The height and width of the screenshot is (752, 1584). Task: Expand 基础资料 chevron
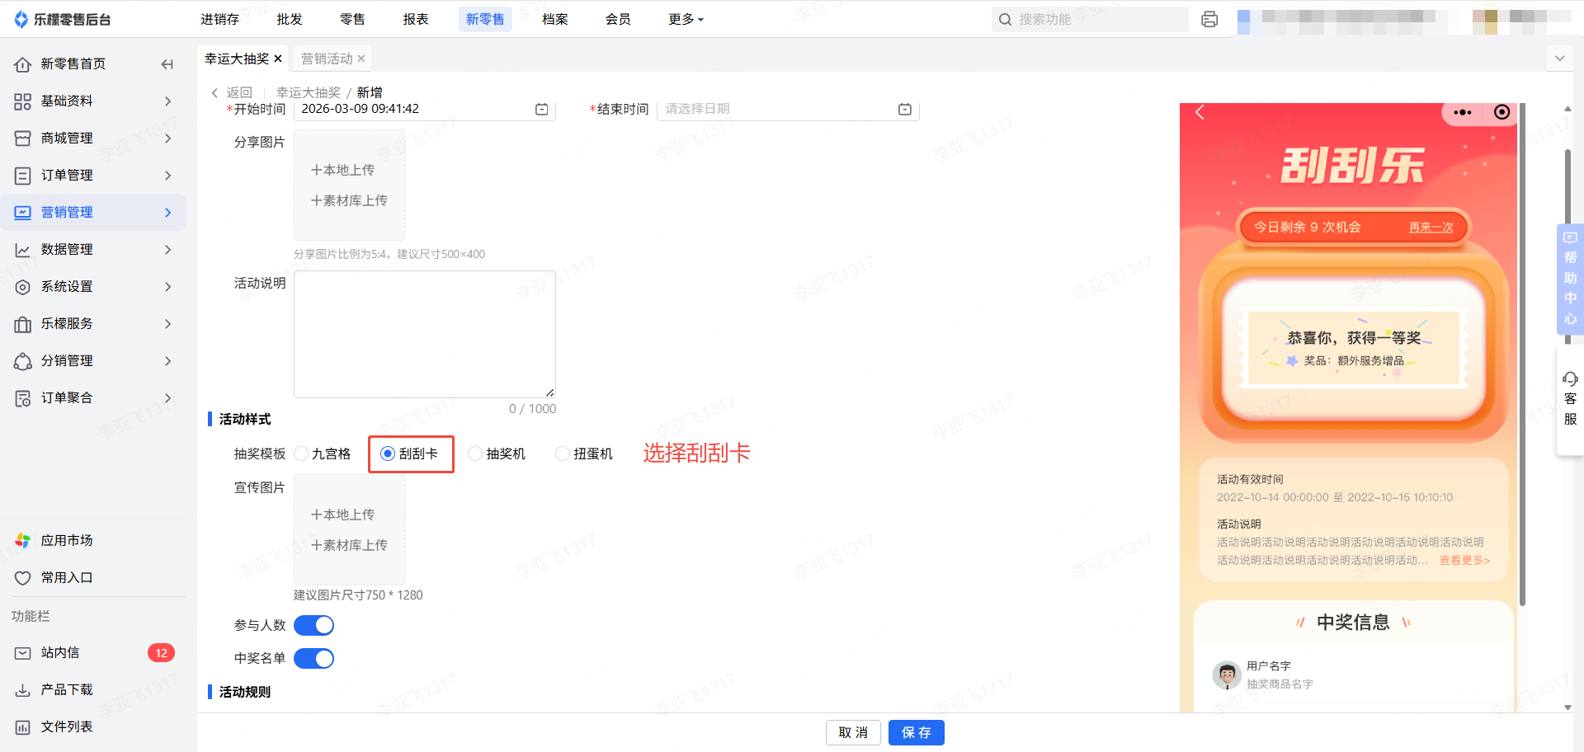pyautogui.click(x=168, y=101)
